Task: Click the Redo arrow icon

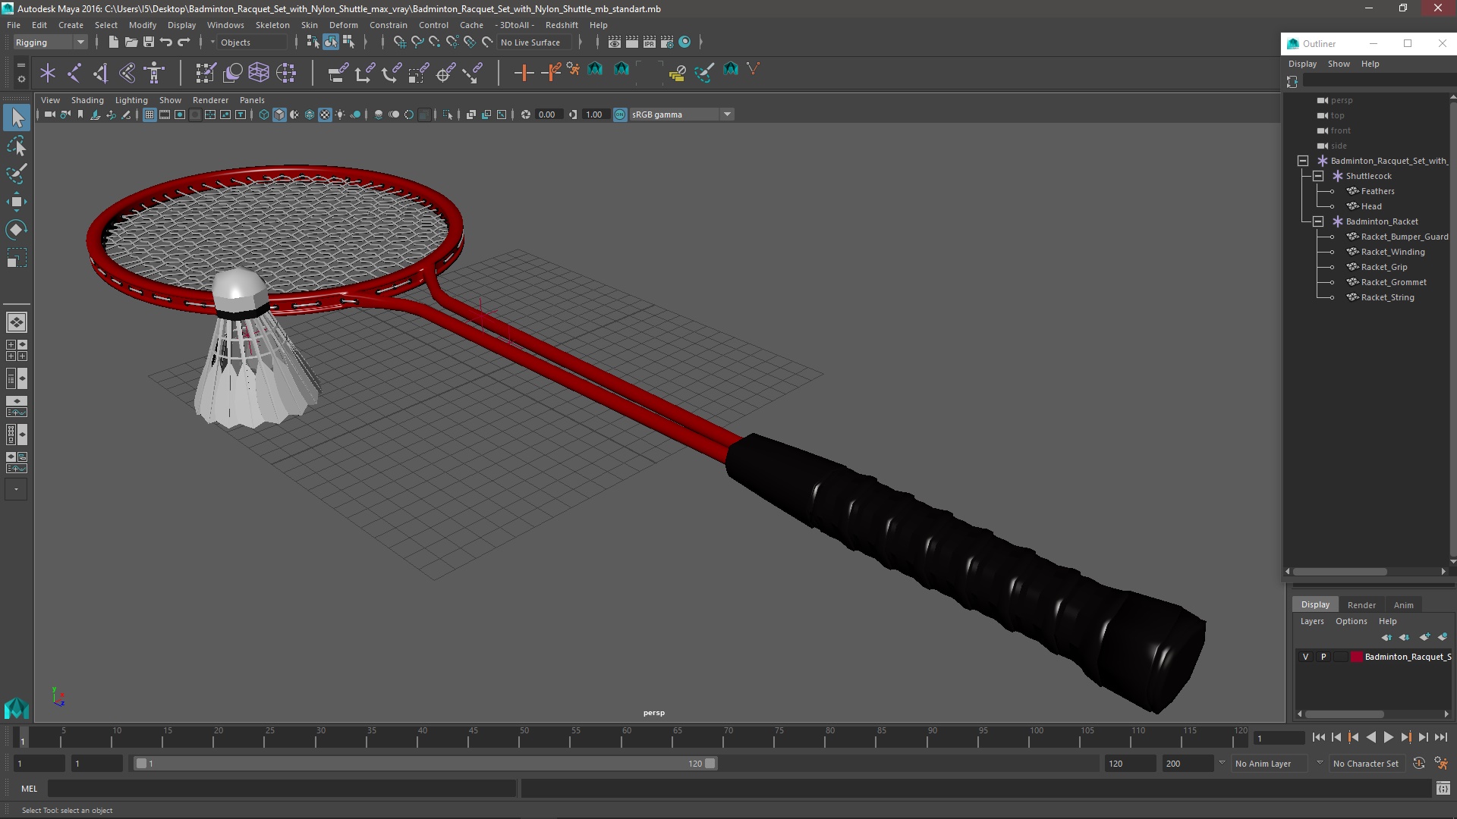Action: [x=184, y=42]
